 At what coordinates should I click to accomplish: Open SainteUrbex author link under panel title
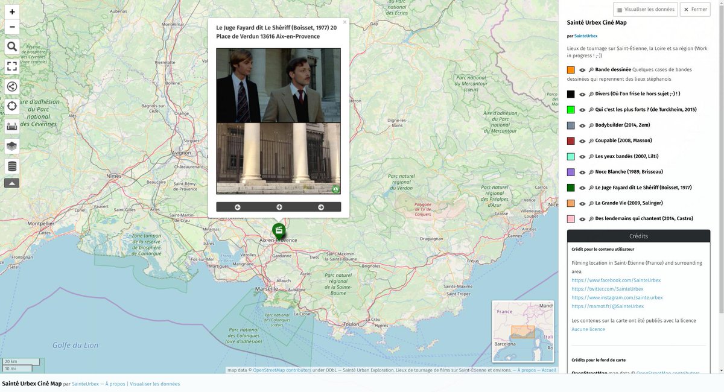click(x=586, y=36)
